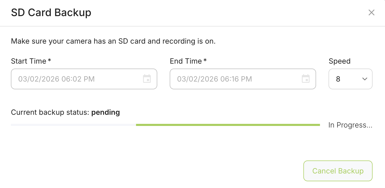Expand the Speed dropdown chevron arrow
Screen dimensions: 385x188
(x=365, y=79)
